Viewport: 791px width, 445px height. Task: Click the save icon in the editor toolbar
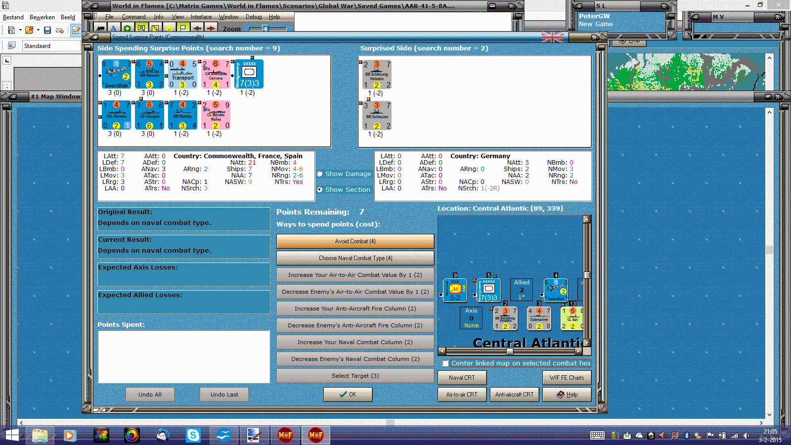47,30
